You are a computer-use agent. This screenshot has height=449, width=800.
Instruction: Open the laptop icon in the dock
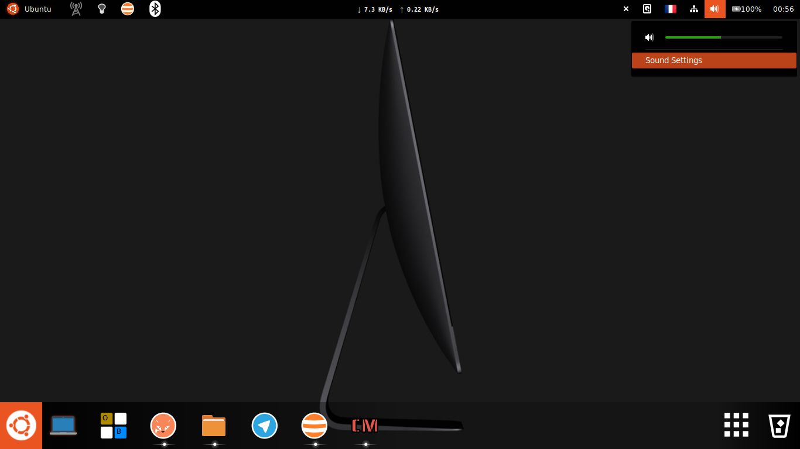(63, 426)
